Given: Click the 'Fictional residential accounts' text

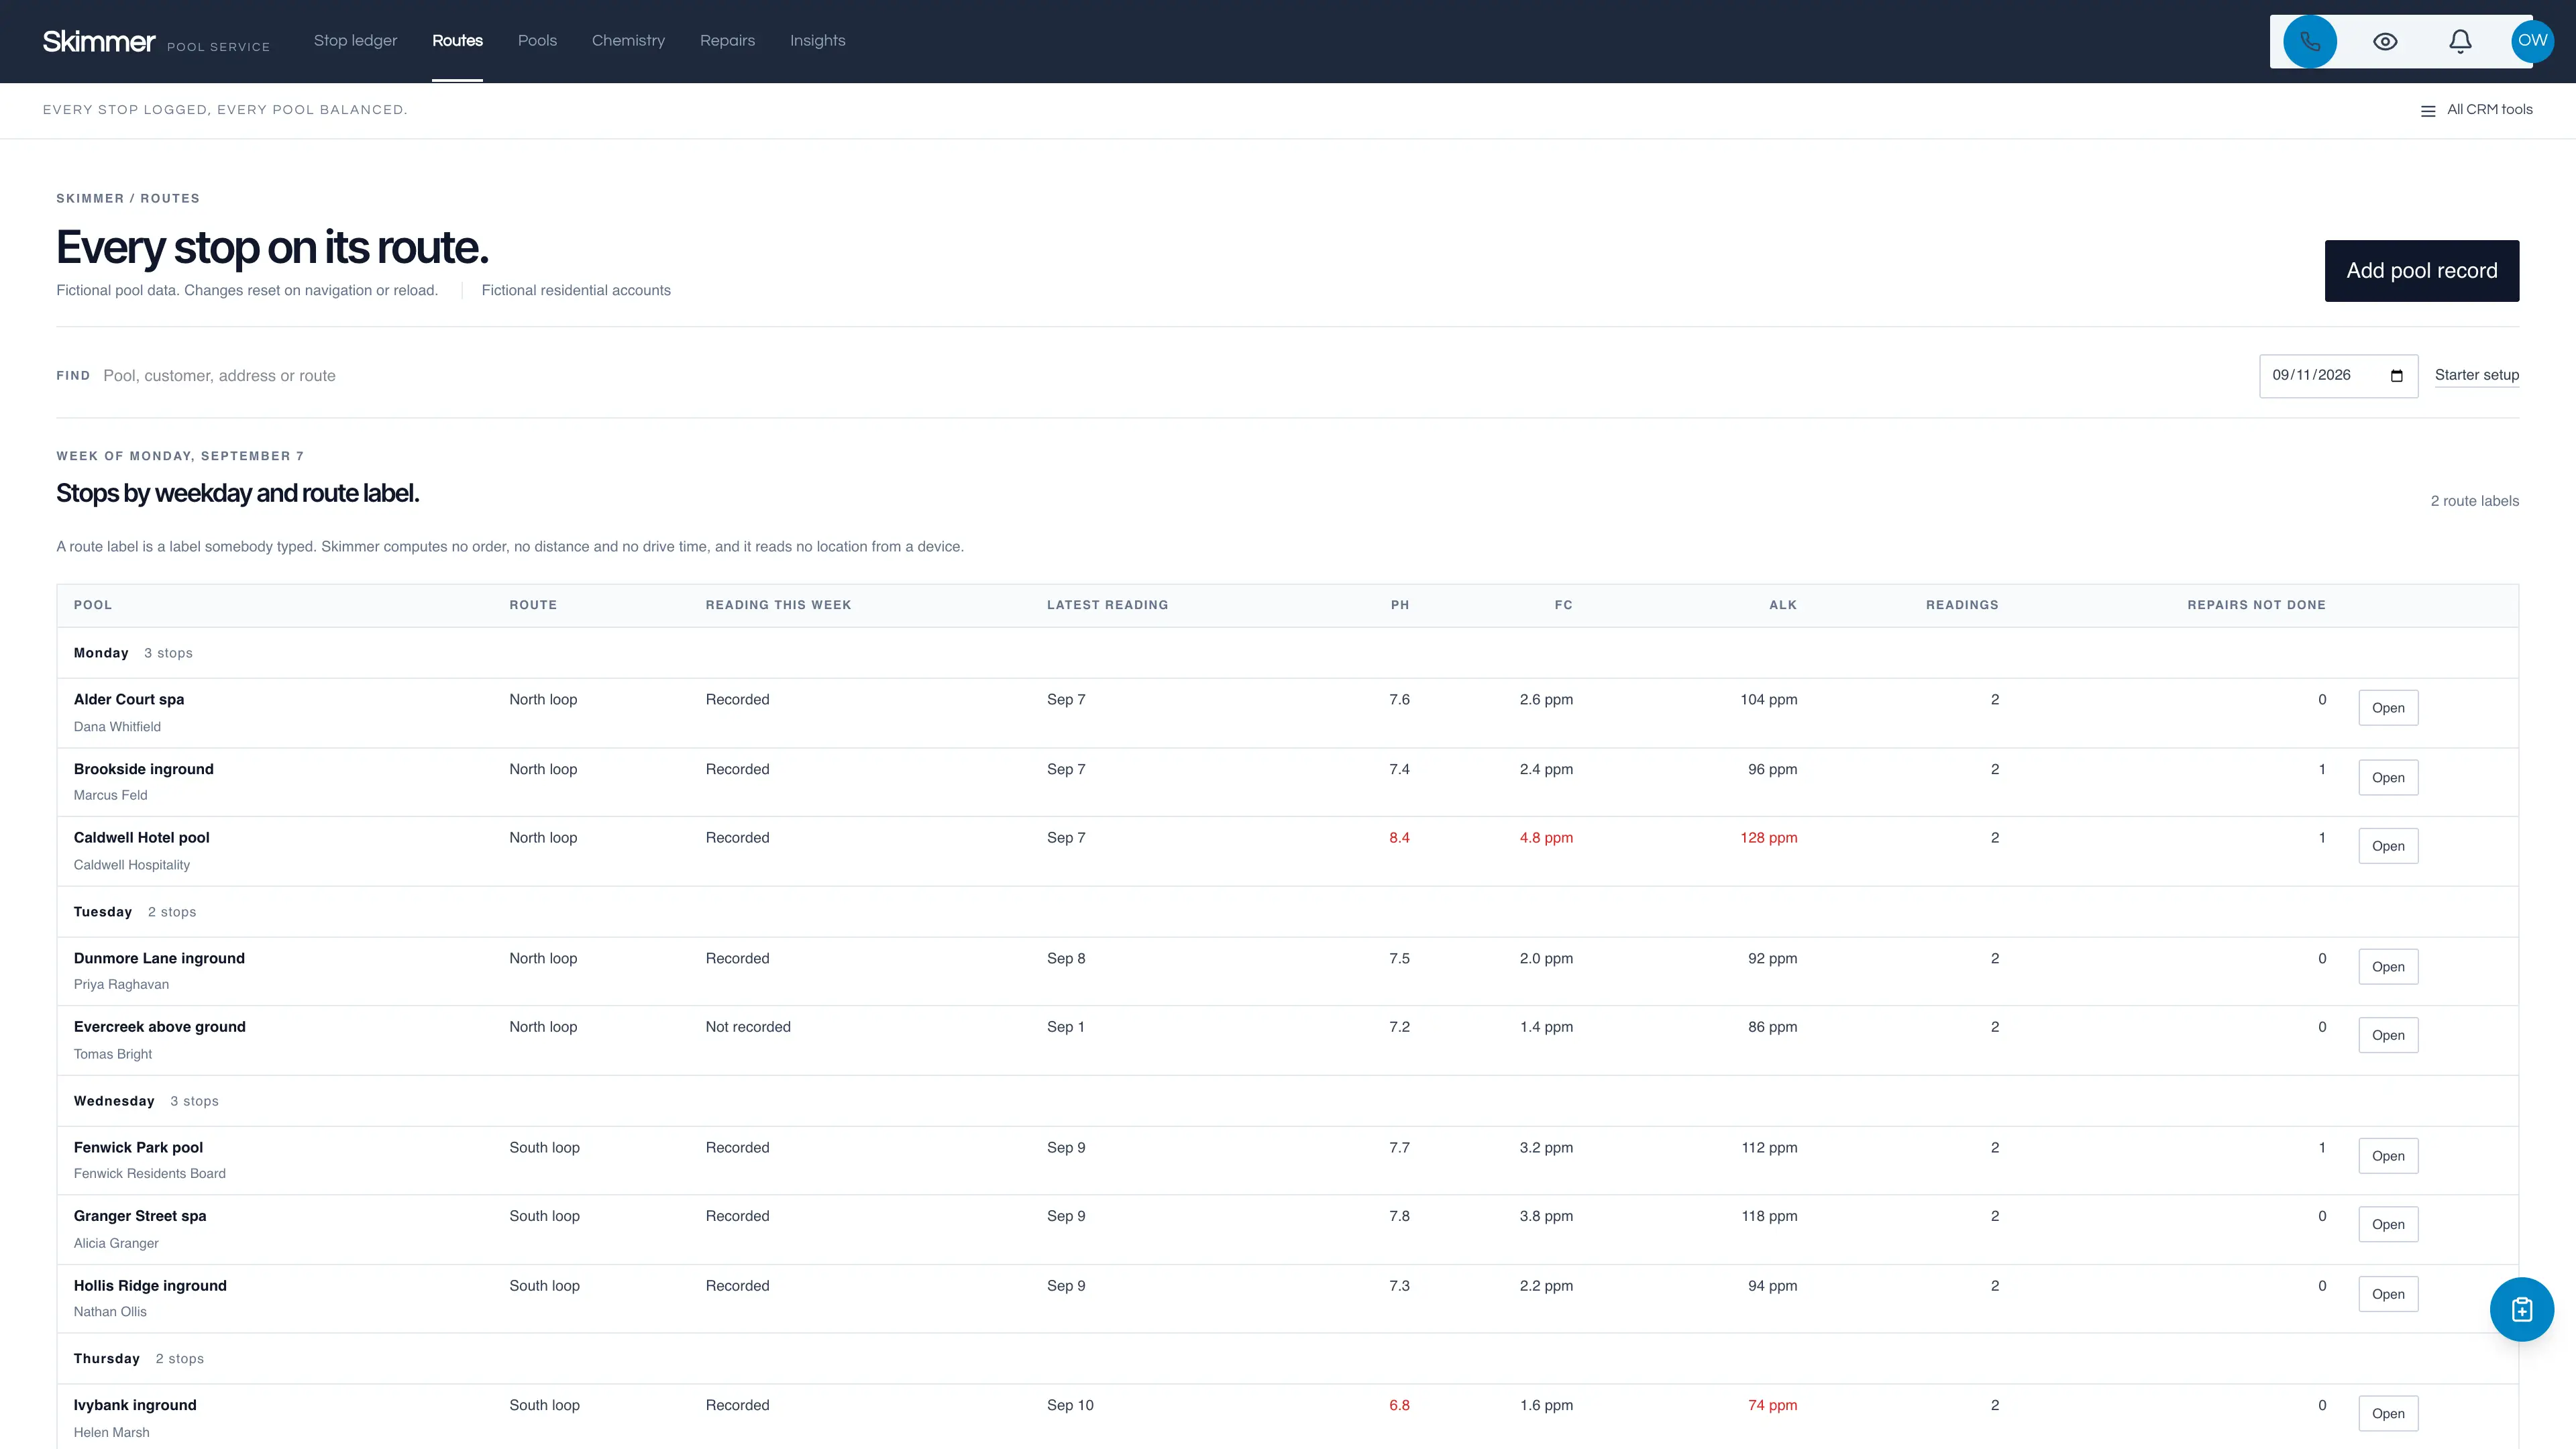Looking at the screenshot, I should click(576, 290).
